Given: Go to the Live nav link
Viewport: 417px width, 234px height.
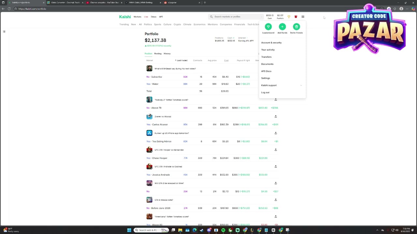Looking at the screenshot, I should (146, 17).
